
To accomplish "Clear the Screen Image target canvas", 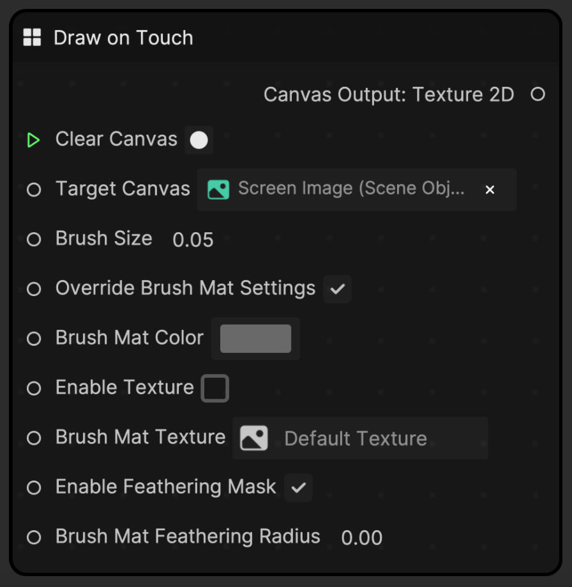I will click(490, 189).
